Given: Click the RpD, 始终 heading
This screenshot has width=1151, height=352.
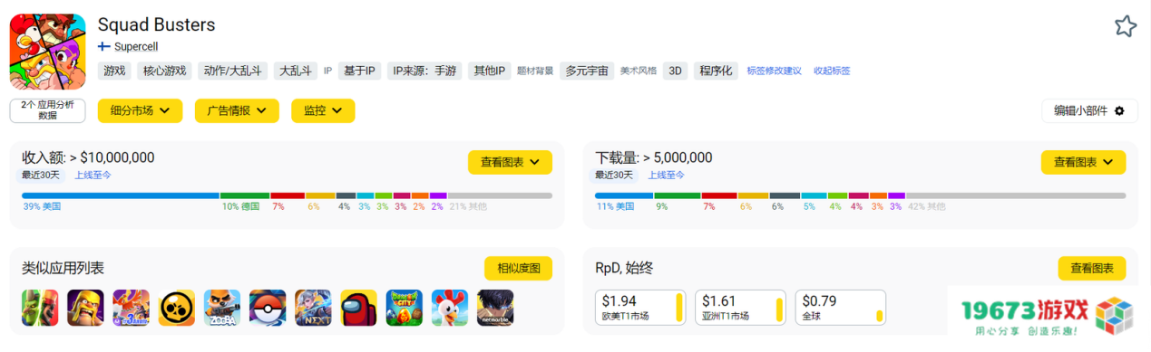Looking at the screenshot, I should coord(624,268).
